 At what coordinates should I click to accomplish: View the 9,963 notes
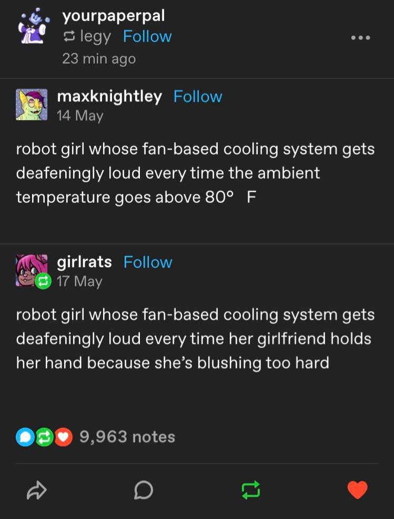coord(127,437)
